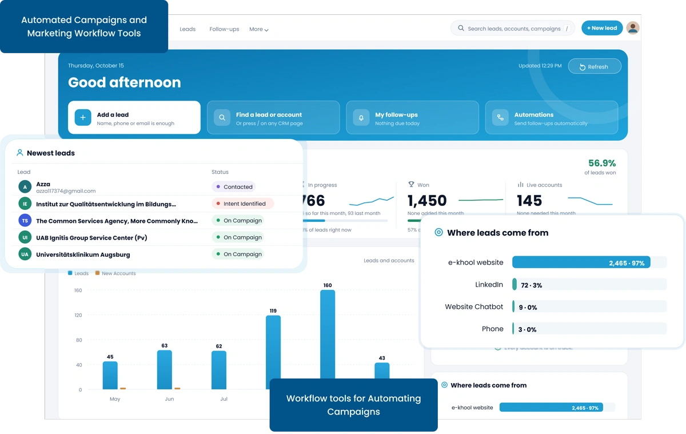The image size is (686, 434).
Task: Click the Lead column header
Action: (24, 172)
